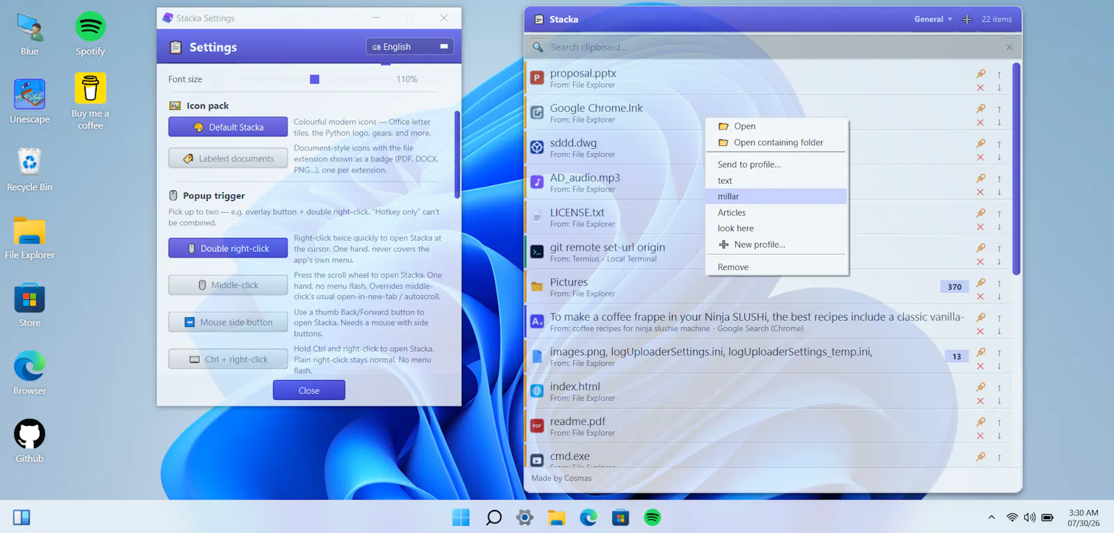Delete the Pictures item with red X
This screenshot has width=1114, height=533.
point(980,296)
